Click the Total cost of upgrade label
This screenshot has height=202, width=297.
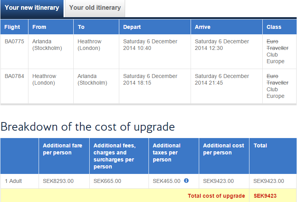point(216,196)
